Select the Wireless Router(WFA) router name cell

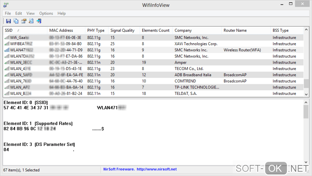pos(242,50)
